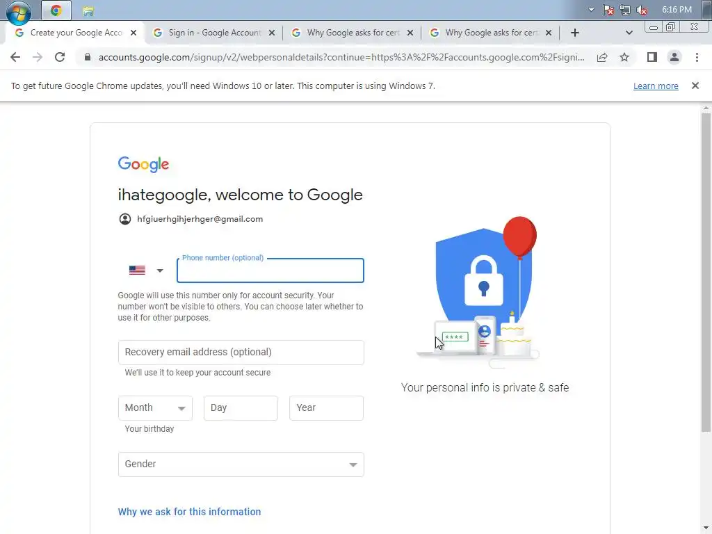This screenshot has height=534, width=712.
Task: Open the Windows Start orb
Action: click(19, 11)
